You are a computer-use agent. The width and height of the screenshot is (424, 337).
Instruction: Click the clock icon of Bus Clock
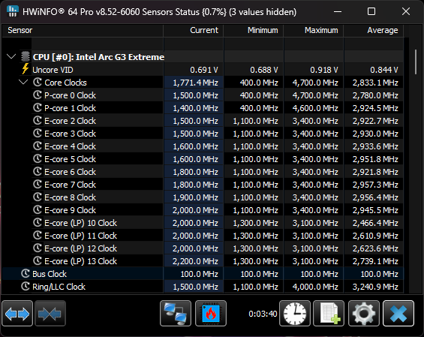tap(26, 273)
